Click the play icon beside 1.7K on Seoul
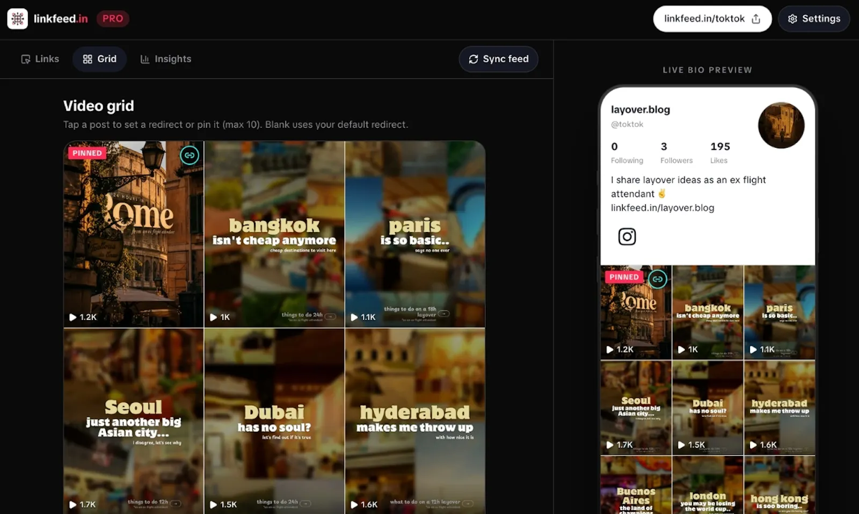Viewport: 859px width, 514px height. (73, 505)
